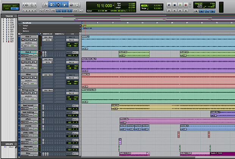Open Nudge value dropdown
The image size is (235, 159).
[x=161, y=8]
